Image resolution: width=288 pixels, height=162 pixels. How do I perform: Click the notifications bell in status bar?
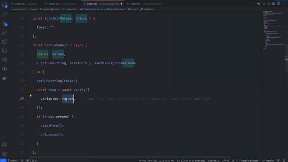pyautogui.click(x=284, y=160)
